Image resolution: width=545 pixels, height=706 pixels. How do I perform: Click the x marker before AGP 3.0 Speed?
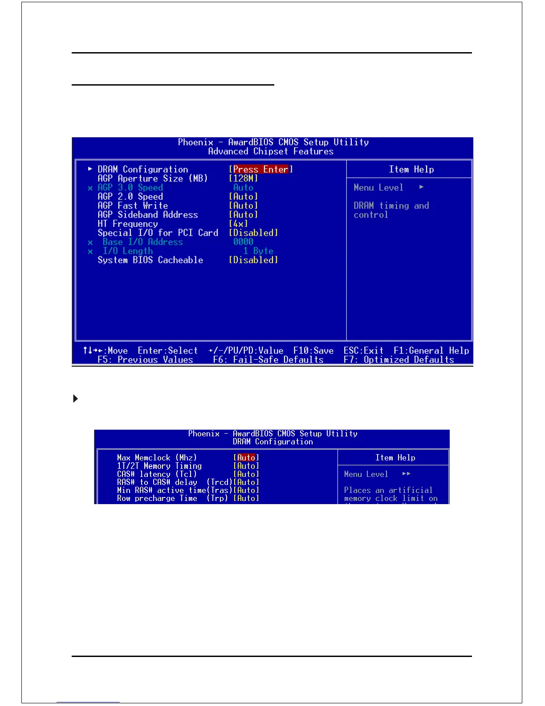[x=90, y=189]
